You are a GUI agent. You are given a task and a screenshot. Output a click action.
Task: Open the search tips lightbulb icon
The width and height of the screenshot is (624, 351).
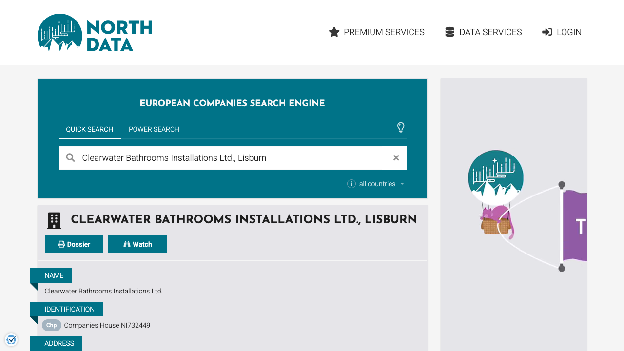tap(401, 128)
